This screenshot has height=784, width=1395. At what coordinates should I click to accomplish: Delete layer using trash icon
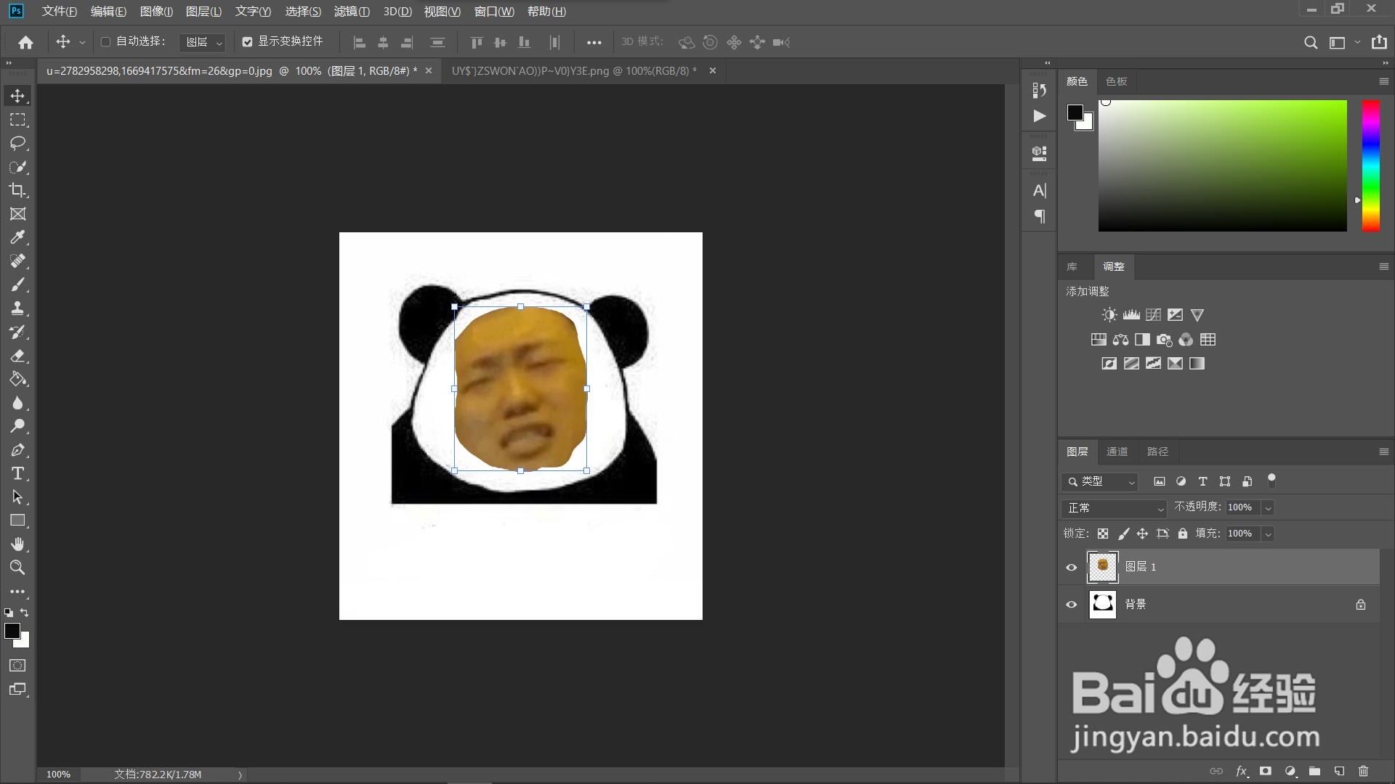pyautogui.click(x=1363, y=771)
